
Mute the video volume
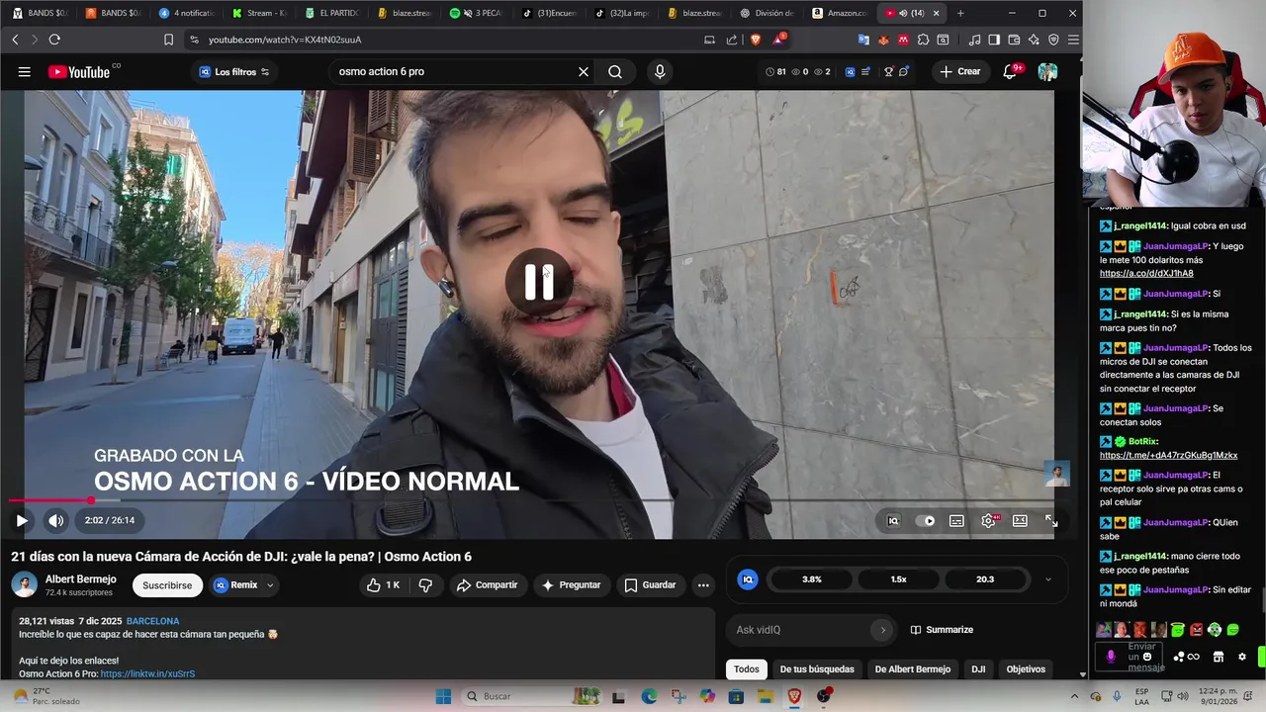click(x=56, y=520)
